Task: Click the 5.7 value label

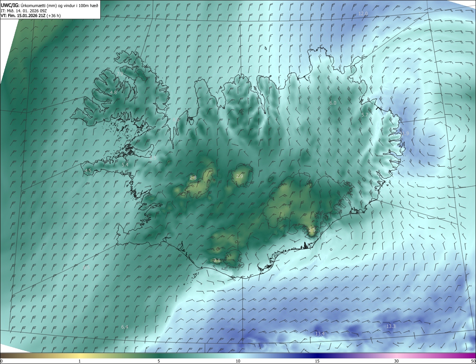Action: click(x=365, y=115)
